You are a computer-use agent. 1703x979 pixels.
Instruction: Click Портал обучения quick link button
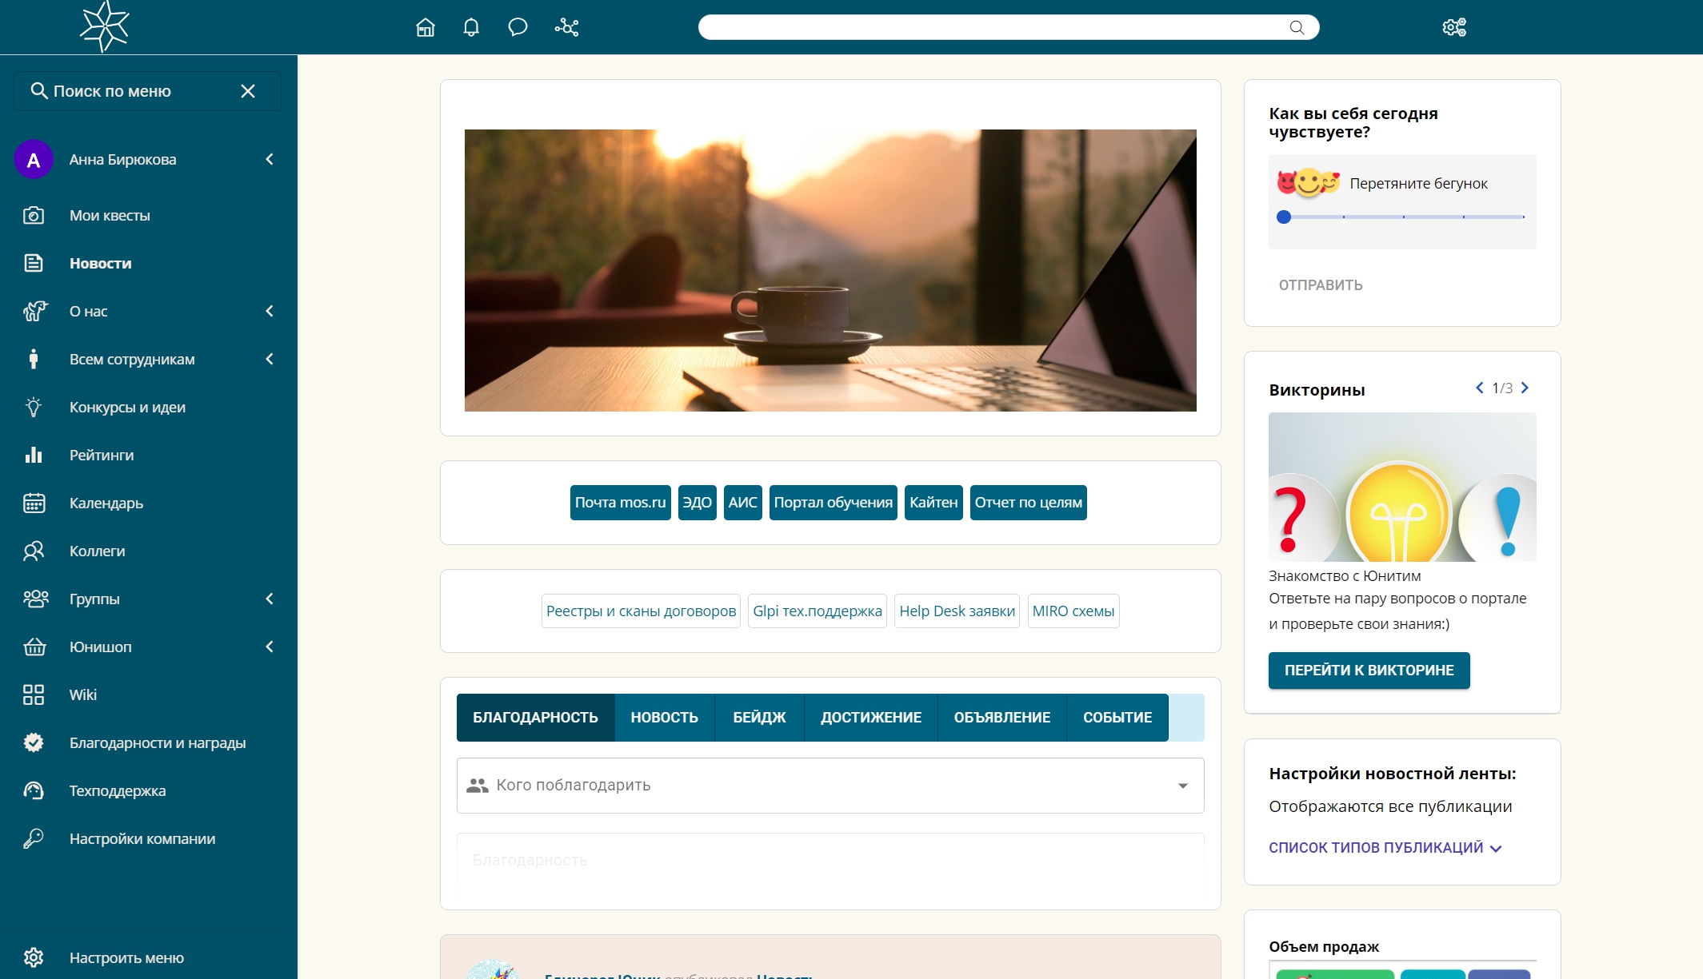834,503
